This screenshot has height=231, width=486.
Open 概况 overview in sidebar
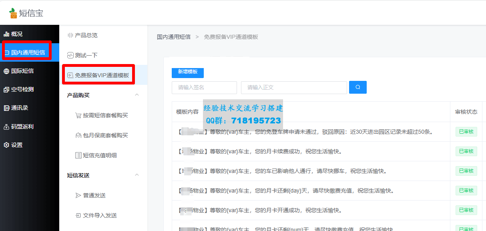click(x=17, y=34)
